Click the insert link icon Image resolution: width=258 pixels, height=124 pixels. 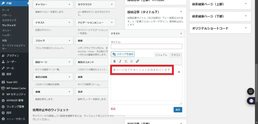138,62
